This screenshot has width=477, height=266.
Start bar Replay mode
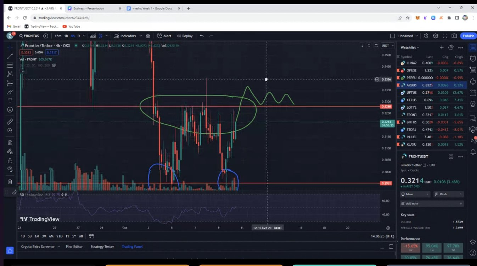tap(185, 36)
